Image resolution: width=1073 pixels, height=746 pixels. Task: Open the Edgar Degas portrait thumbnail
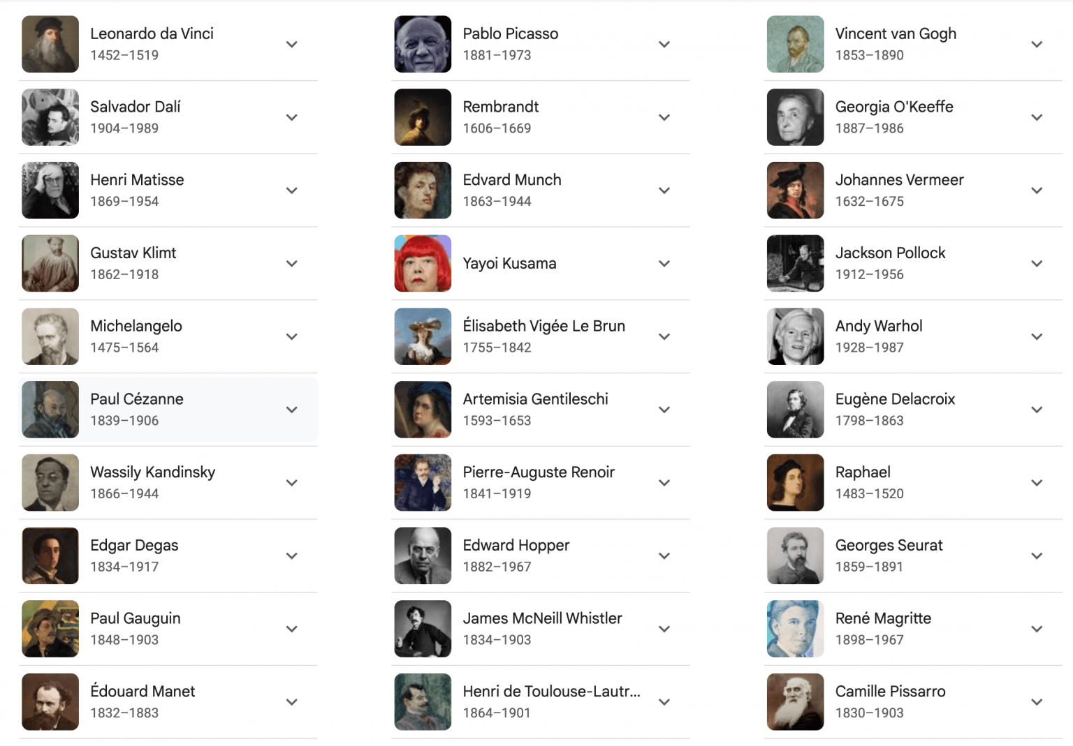point(50,555)
